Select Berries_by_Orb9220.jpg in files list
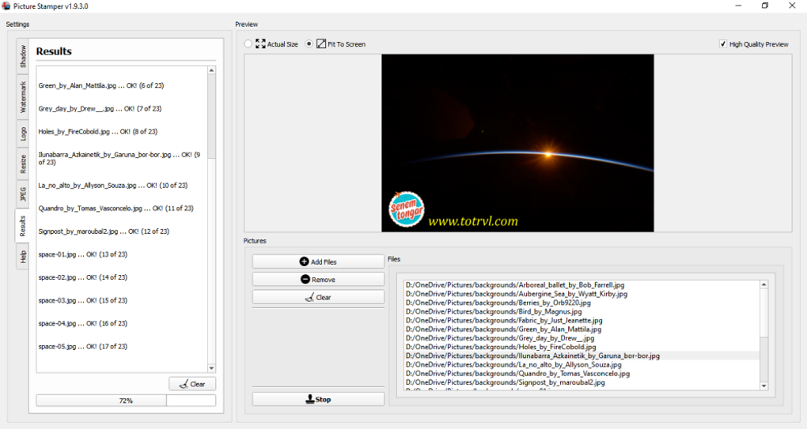 (582, 303)
